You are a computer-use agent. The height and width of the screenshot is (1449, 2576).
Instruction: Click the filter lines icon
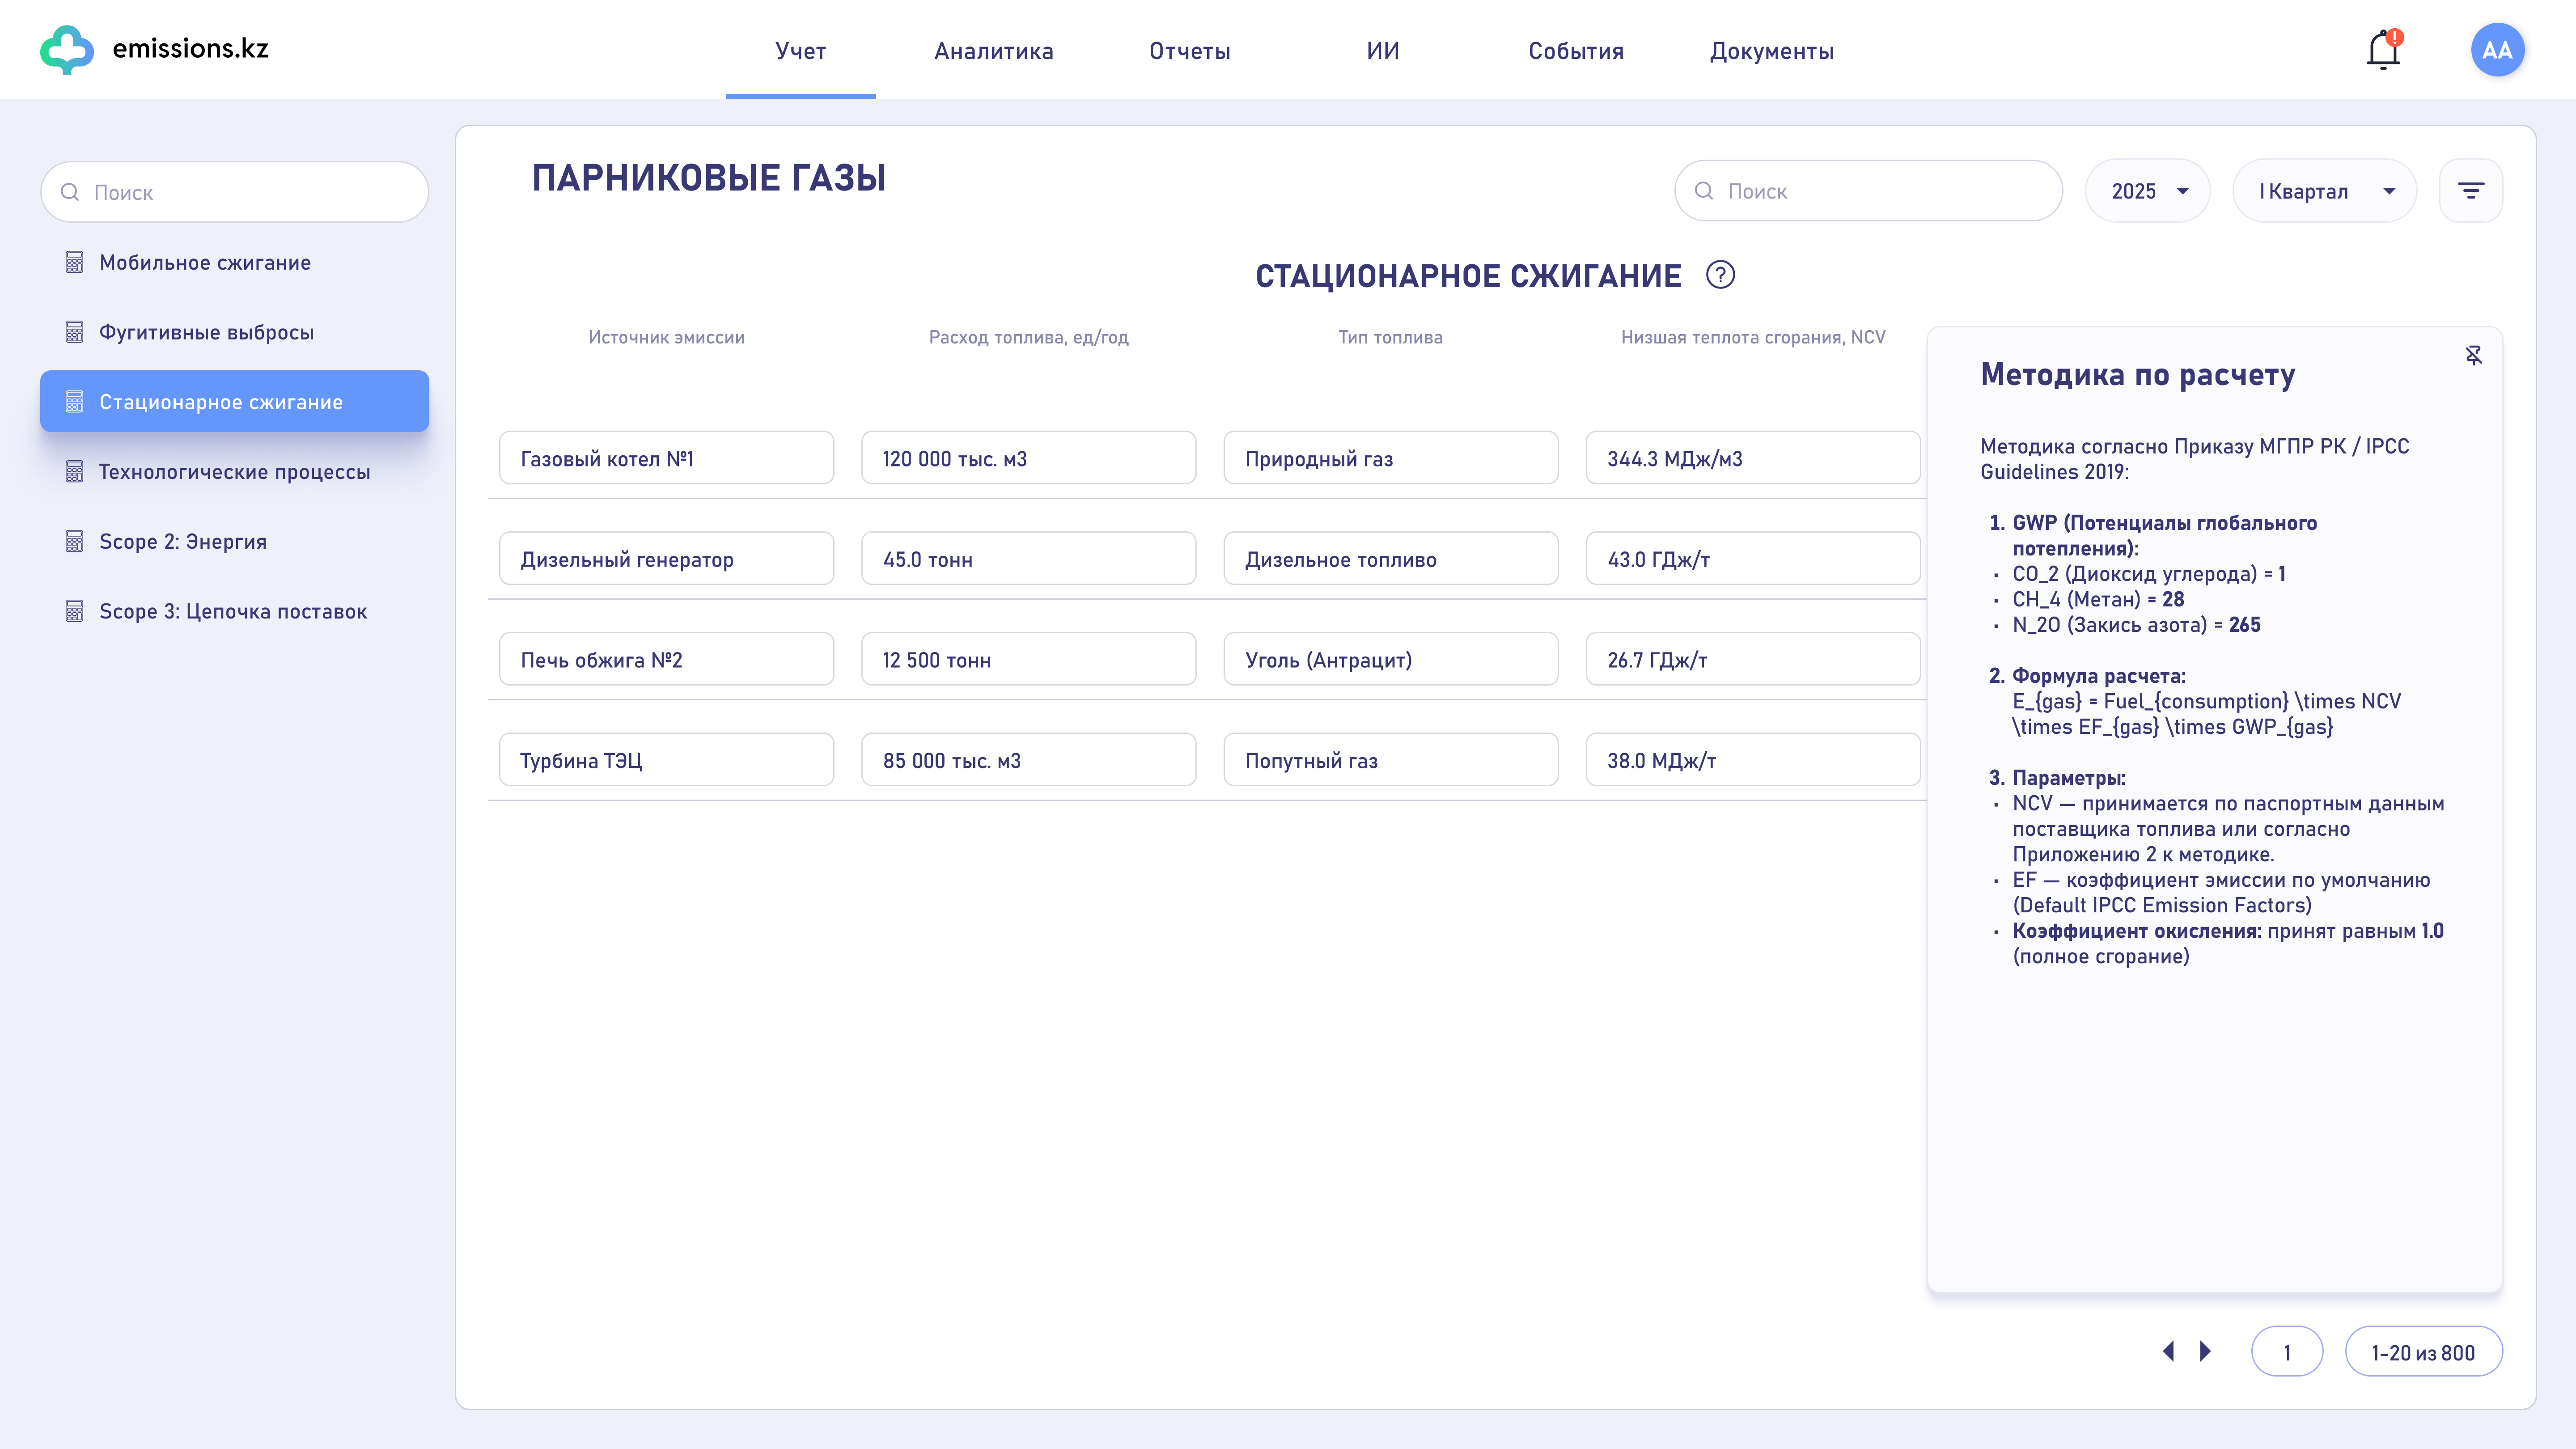(2470, 191)
